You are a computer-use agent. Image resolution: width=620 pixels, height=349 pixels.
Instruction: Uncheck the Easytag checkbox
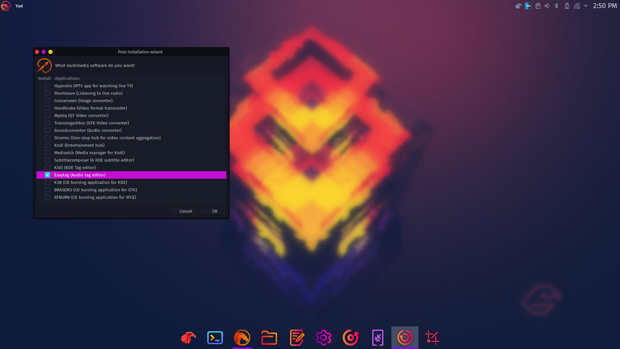click(47, 175)
